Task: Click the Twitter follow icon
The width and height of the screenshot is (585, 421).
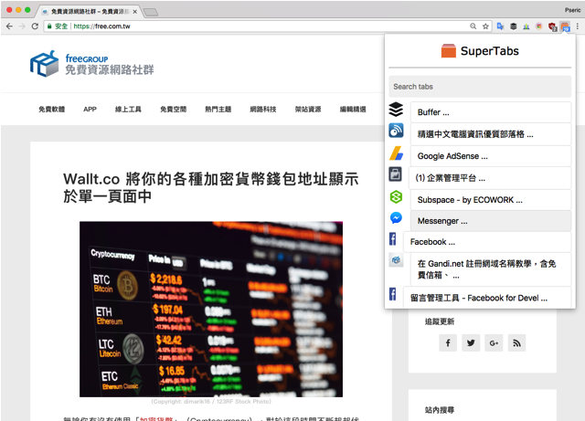Action: click(471, 342)
